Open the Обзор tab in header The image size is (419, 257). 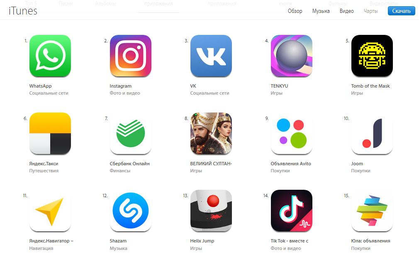pos(295,11)
